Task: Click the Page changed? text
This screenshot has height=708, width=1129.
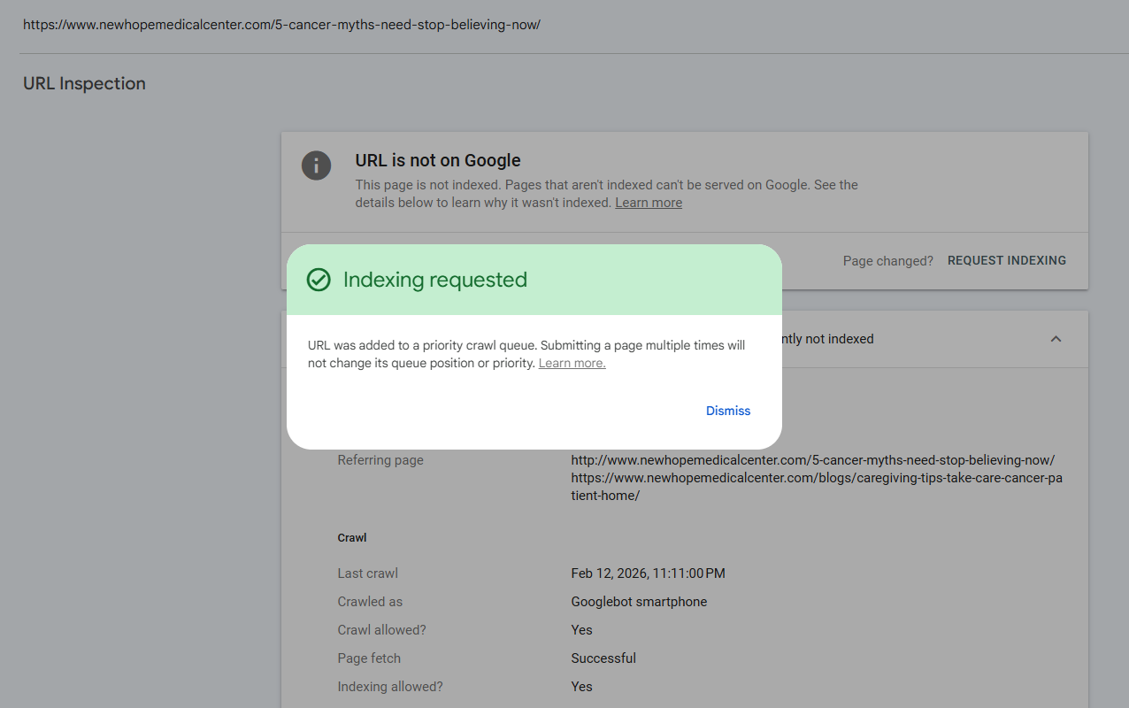Action: (x=887, y=261)
